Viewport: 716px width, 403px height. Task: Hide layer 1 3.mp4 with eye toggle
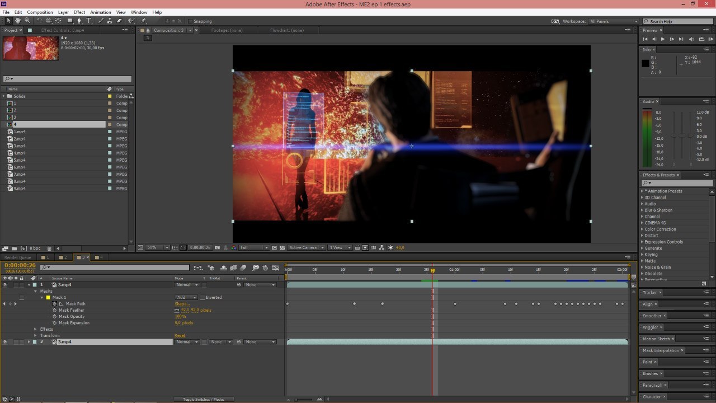5,285
